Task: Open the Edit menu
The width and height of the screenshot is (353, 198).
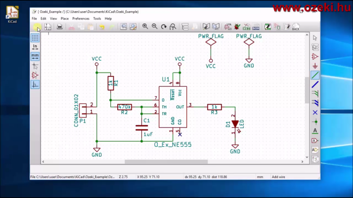Action: click(x=43, y=19)
